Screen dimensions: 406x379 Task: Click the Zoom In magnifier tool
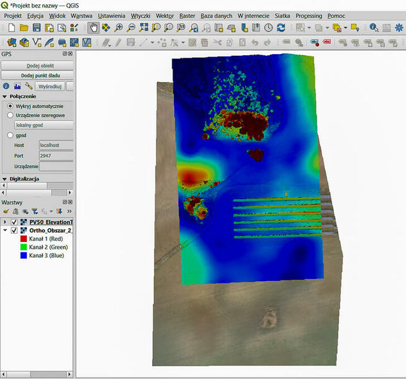[119, 28]
